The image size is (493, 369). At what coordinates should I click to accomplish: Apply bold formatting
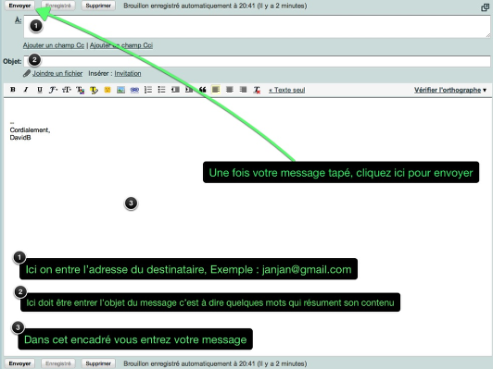[x=13, y=90]
